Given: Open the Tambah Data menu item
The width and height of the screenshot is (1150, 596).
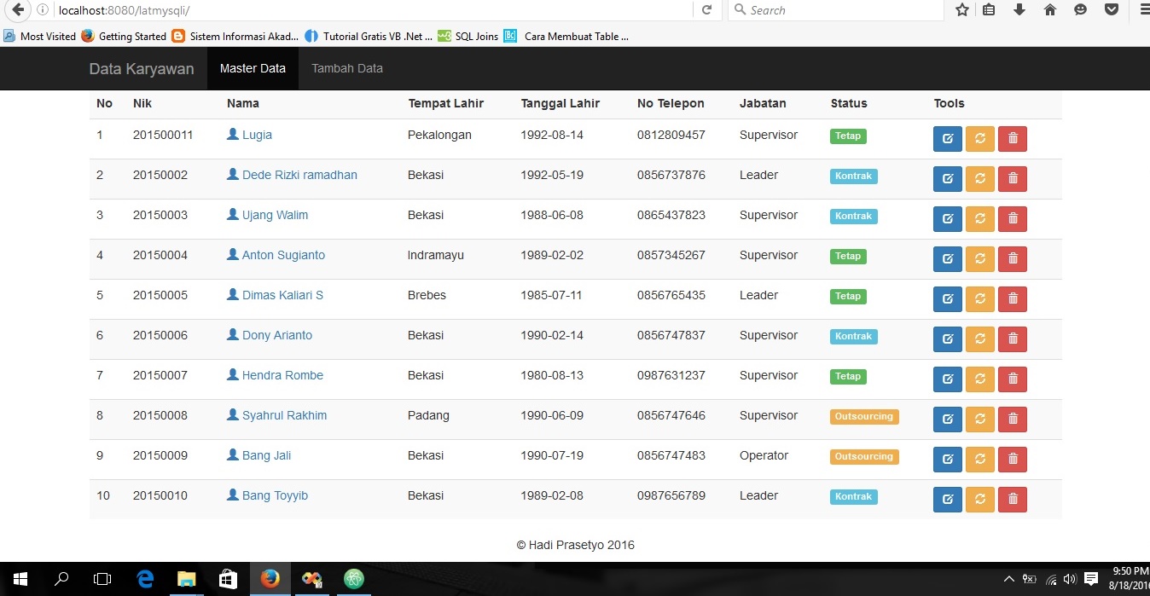Looking at the screenshot, I should click(346, 67).
